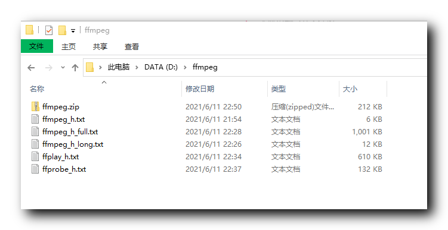Select the file name ffmpeg_h_long.txt
This screenshot has width=448, height=230.
[73, 144]
